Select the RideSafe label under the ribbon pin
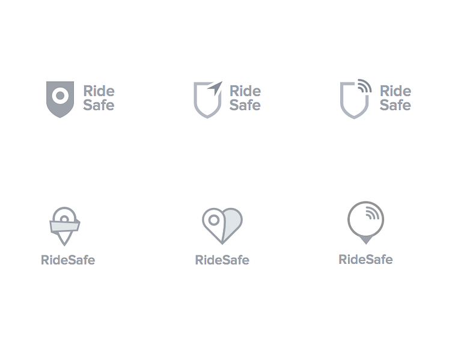Screen dimensions: 452x339 click(x=68, y=260)
